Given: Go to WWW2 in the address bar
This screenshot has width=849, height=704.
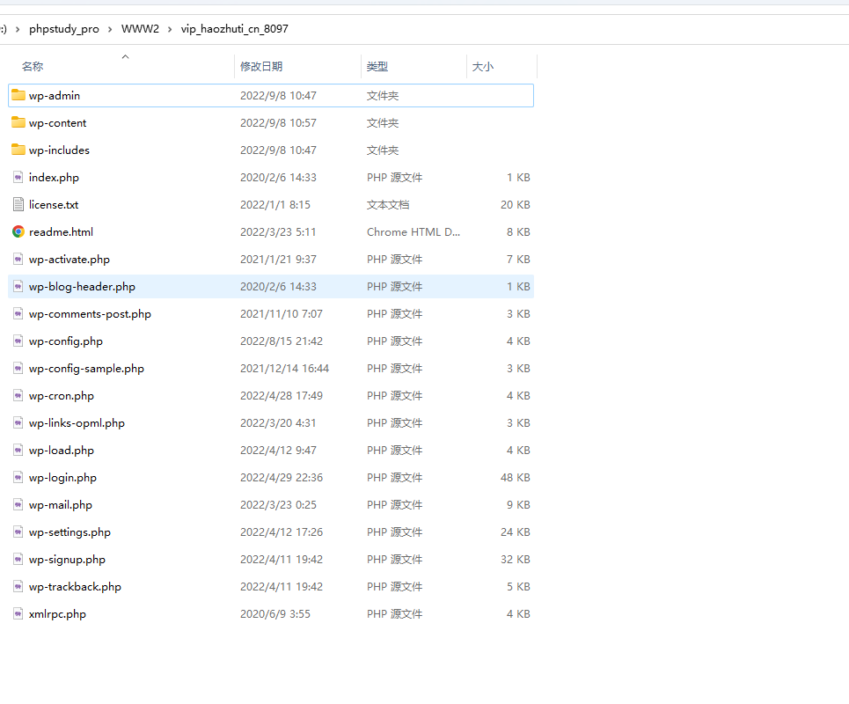Looking at the screenshot, I should click(x=140, y=29).
